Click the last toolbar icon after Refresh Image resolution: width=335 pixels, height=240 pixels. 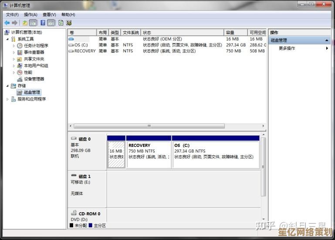(x=69, y=23)
